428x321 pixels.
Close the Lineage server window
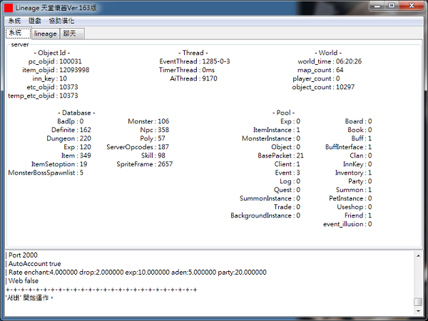[x=412, y=6]
